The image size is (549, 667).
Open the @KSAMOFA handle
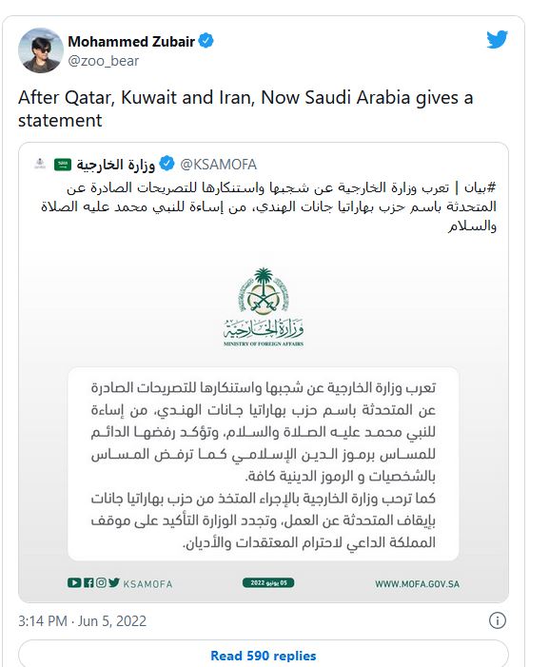coord(218,165)
